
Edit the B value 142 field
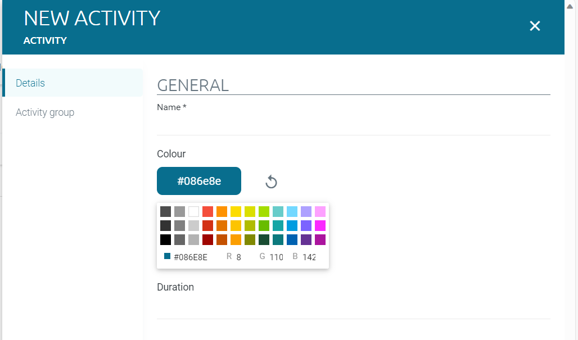coord(309,257)
